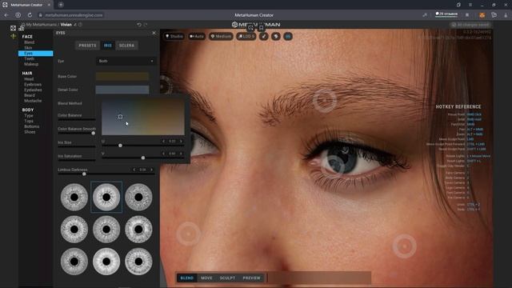Image resolution: width=512 pixels, height=288 pixels.
Task: Click the Color Balance Smooth slider
Action: click(77, 134)
